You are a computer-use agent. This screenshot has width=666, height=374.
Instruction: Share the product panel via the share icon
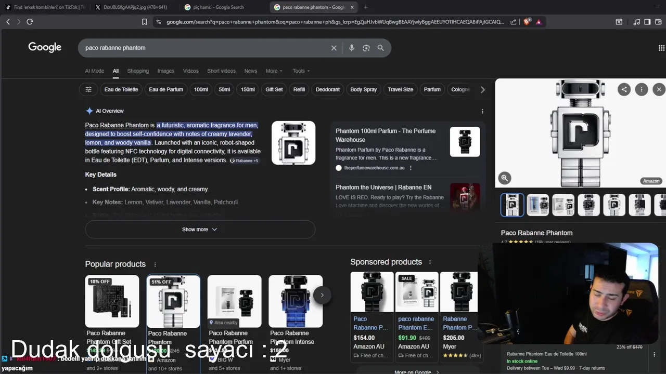point(624,89)
